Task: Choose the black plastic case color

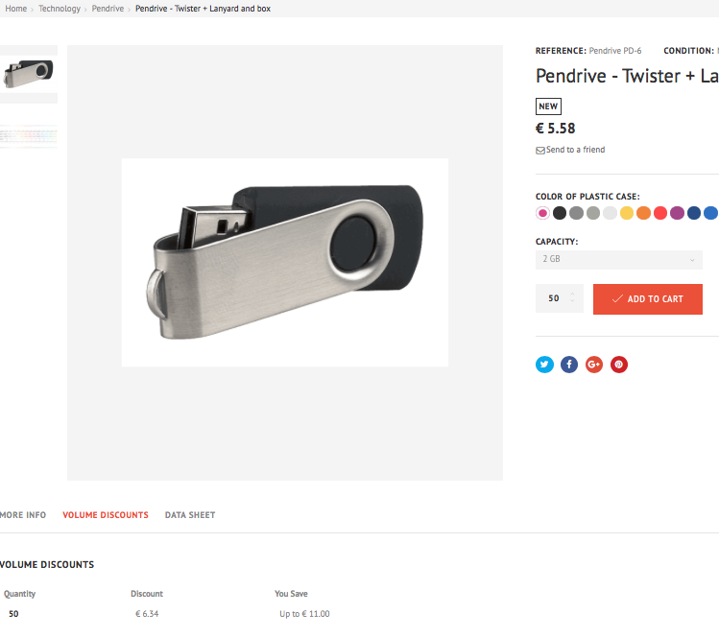Action: 560,213
